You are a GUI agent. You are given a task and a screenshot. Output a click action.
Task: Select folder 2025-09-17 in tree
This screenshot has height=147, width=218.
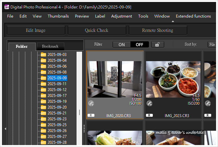pyautogui.click(x=57, y=95)
